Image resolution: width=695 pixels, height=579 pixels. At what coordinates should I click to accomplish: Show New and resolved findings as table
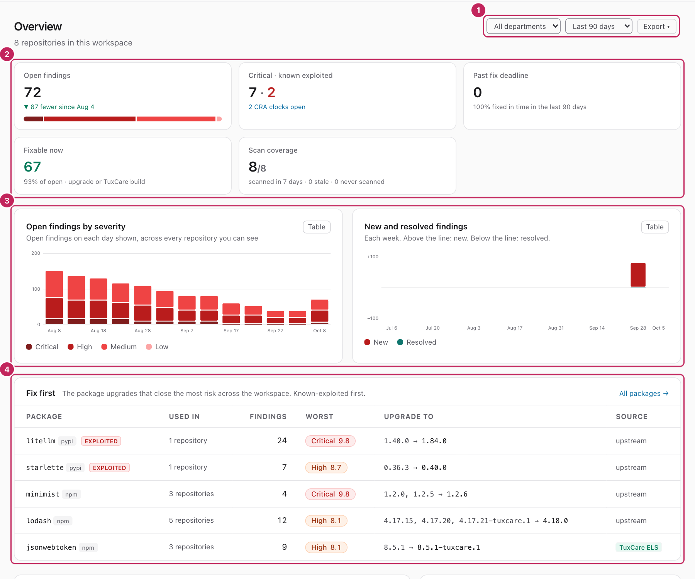point(655,227)
